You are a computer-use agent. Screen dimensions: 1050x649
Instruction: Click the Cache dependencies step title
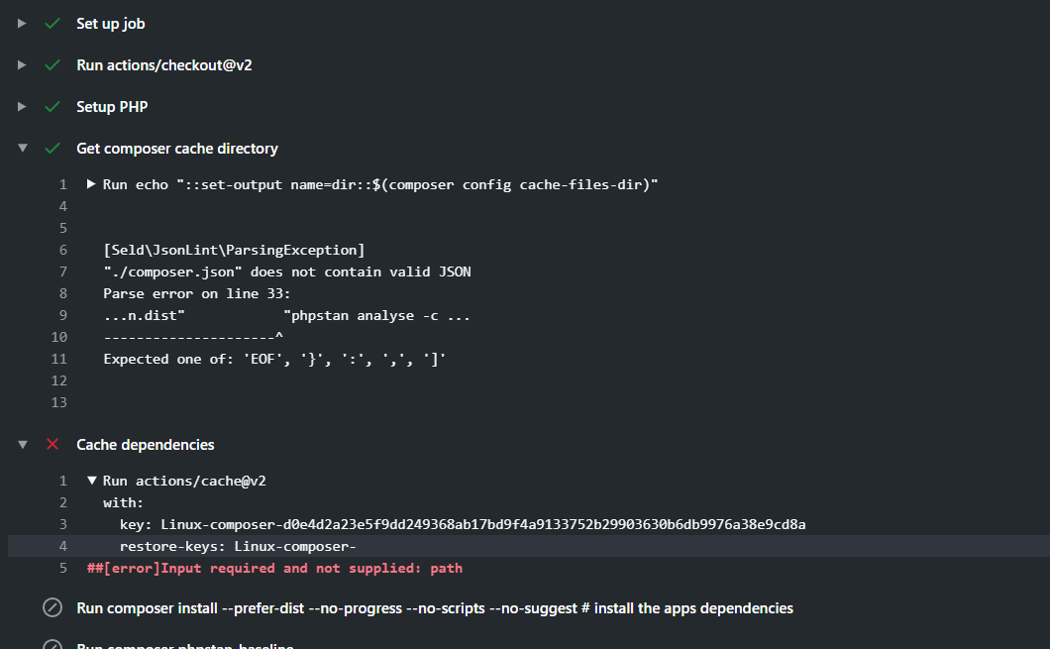(x=145, y=444)
